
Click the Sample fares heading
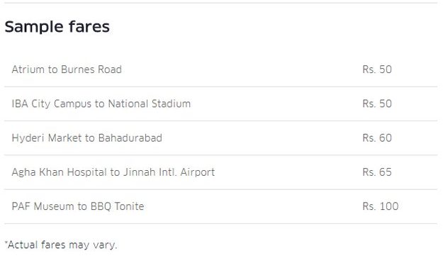(57, 27)
